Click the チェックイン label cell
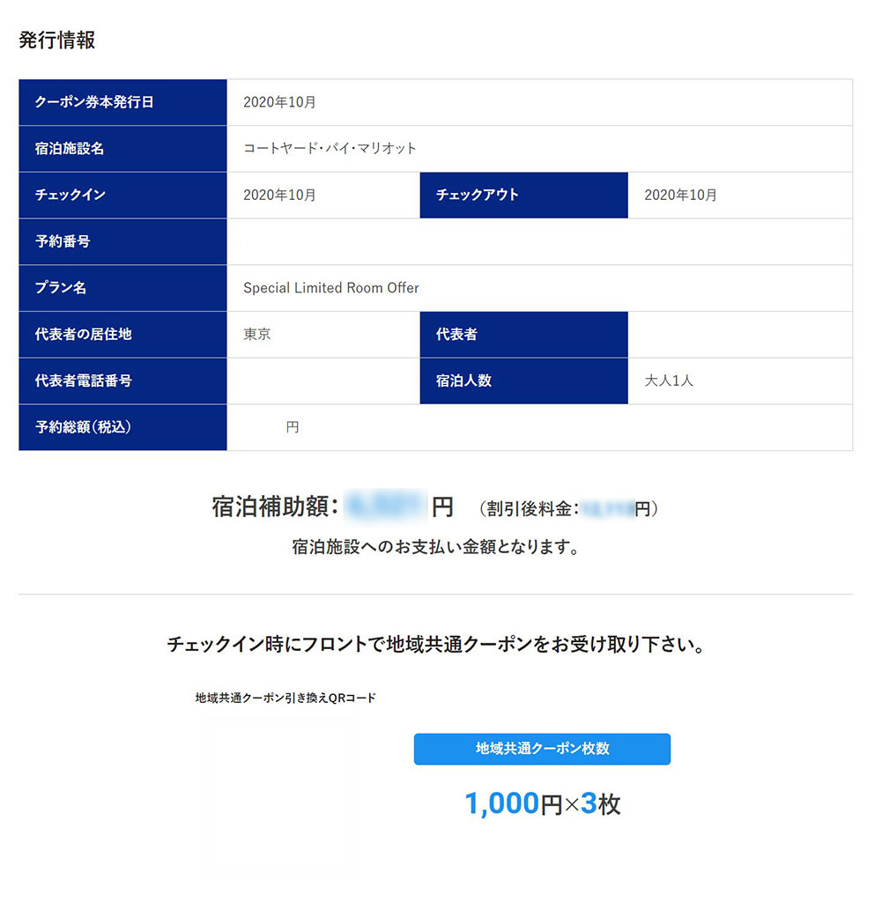Image resolution: width=882 pixels, height=909 pixels. [x=122, y=195]
